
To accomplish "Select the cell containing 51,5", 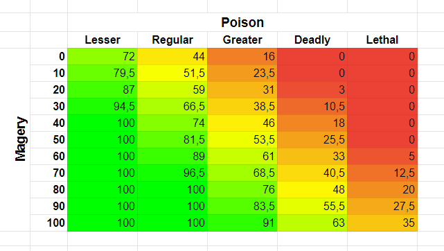I will pyautogui.click(x=172, y=73).
